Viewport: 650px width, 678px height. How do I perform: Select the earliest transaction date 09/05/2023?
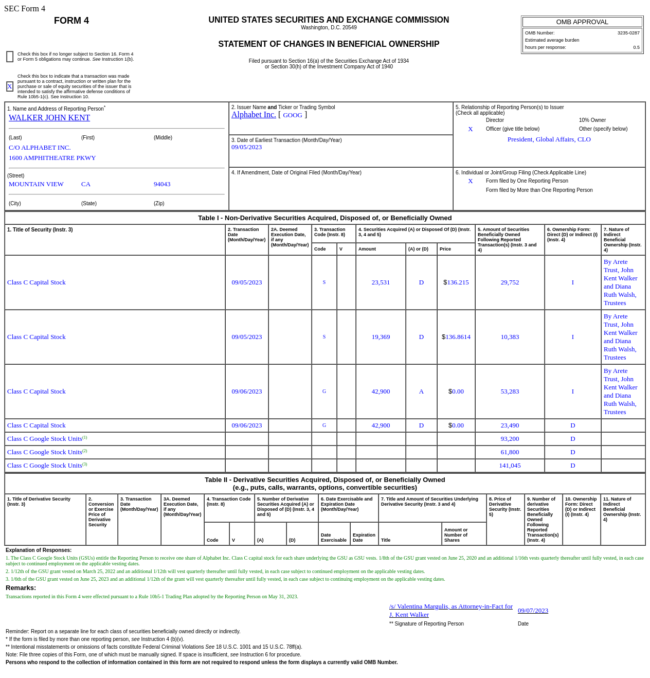pos(246,147)
